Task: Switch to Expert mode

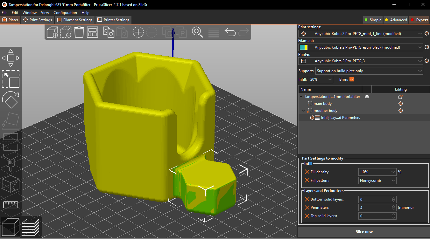Action: (x=419, y=20)
